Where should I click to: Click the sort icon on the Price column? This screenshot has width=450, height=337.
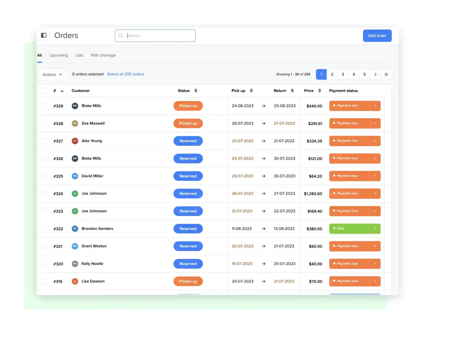(x=320, y=90)
